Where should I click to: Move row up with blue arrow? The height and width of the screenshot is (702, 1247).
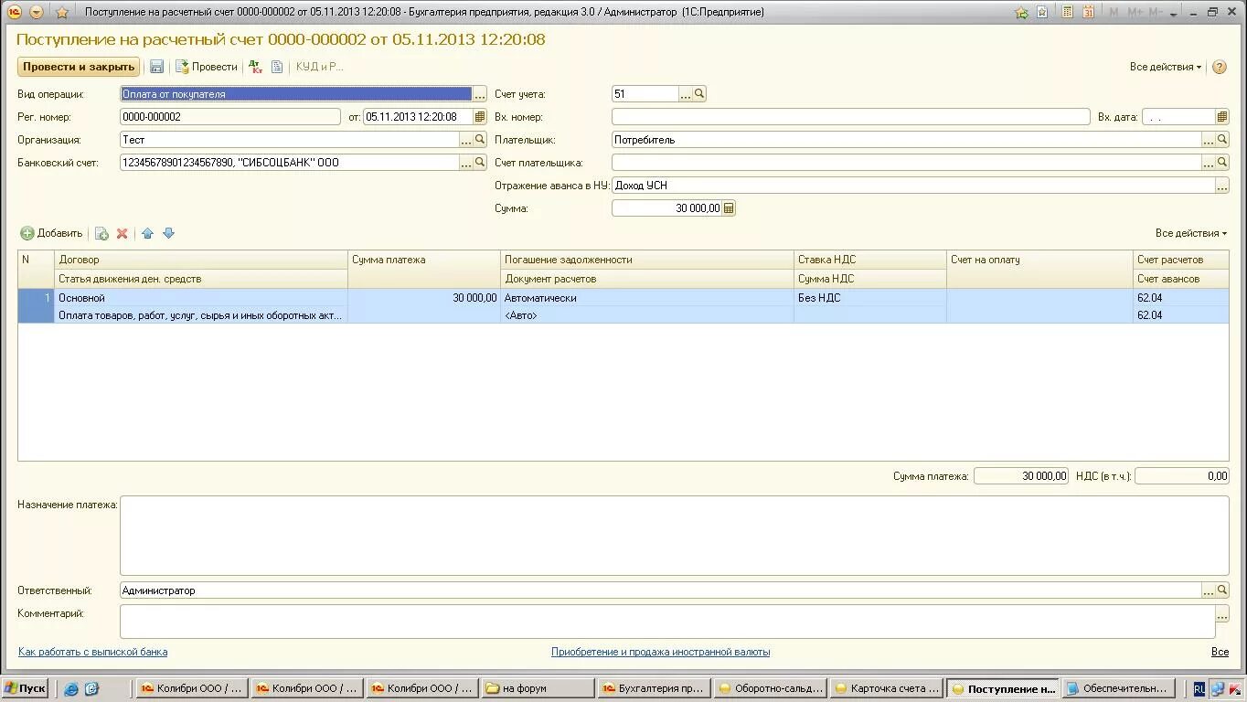(147, 233)
